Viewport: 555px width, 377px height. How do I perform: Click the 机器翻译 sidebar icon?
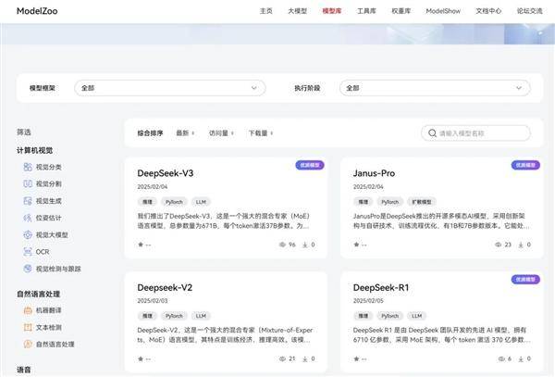(x=28, y=310)
